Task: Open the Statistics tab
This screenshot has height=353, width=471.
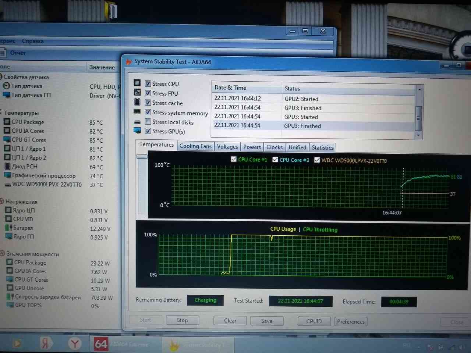Action: pyautogui.click(x=323, y=148)
